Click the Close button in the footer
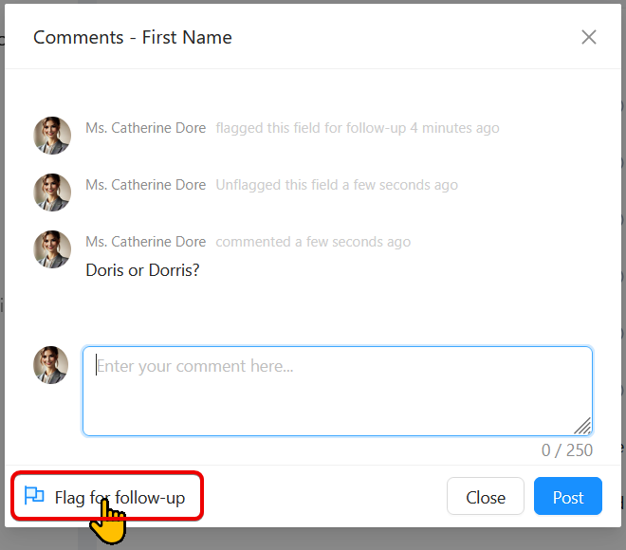This screenshot has height=550, width=626. (485, 497)
